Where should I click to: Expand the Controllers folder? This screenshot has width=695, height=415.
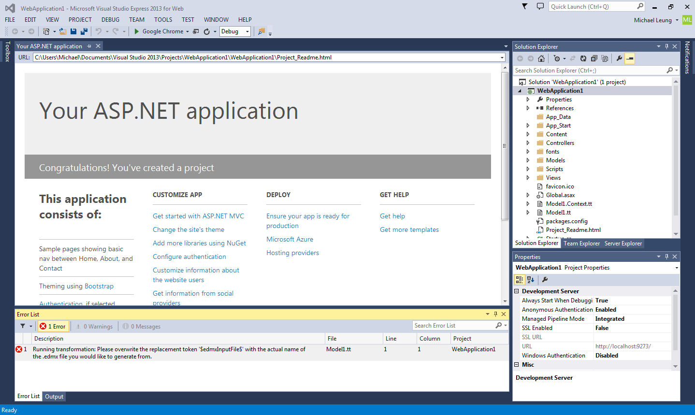click(528, 143)
